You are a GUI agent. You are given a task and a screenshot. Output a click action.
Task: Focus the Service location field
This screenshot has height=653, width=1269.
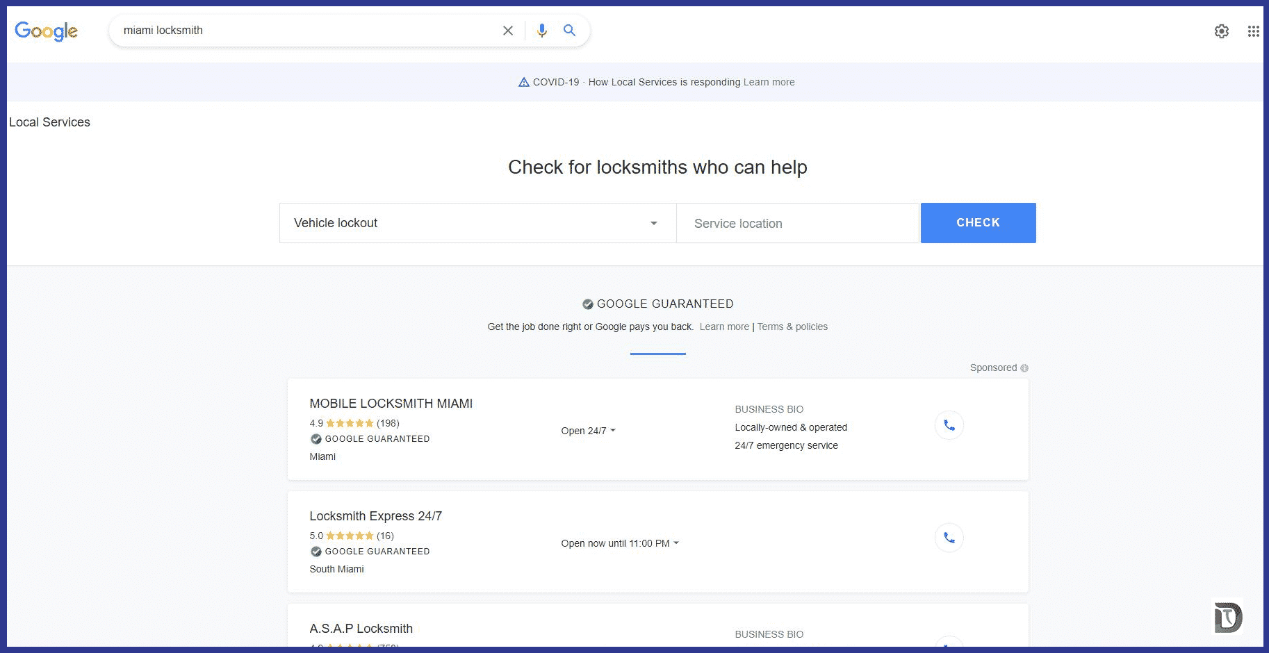(x=798, y=223)
